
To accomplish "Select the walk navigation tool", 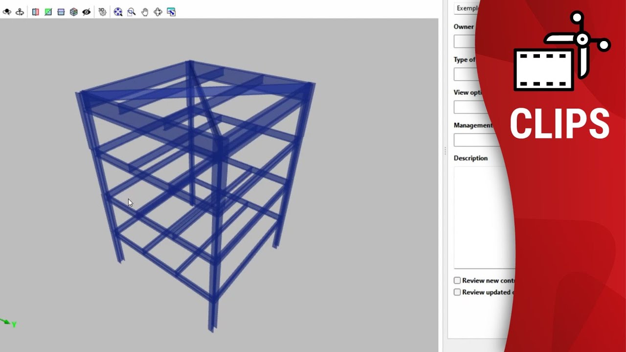I will (157, 12).
